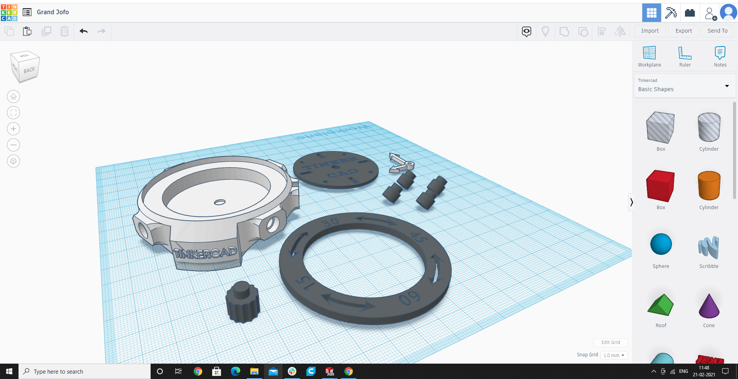The height and width of the screenshot is (379, 738).
Task: Select the round Tinkercad dial disc
Action: click(336, 170)
